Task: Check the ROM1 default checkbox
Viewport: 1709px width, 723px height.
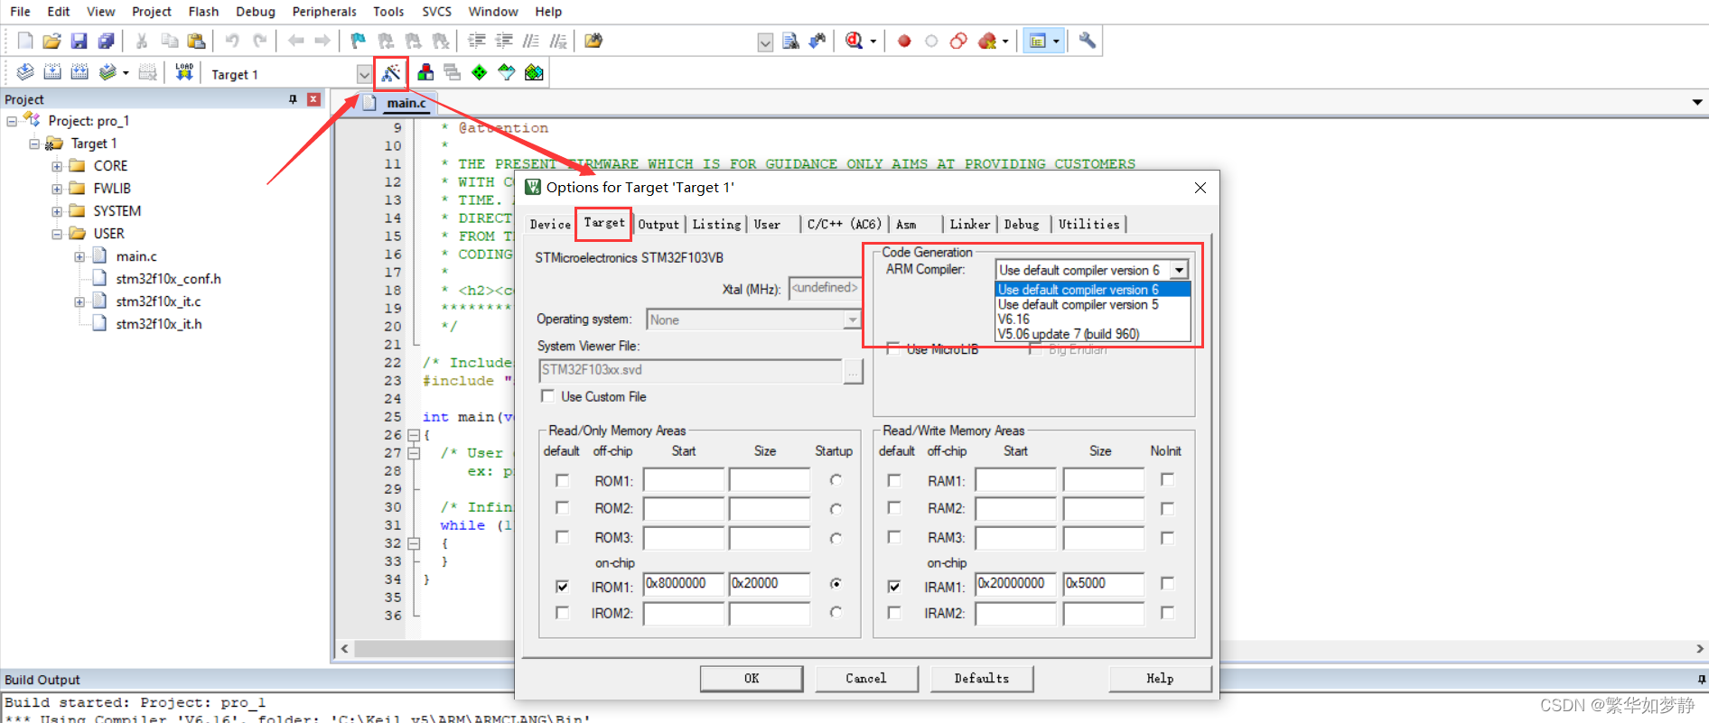Action: click(562, 480)
